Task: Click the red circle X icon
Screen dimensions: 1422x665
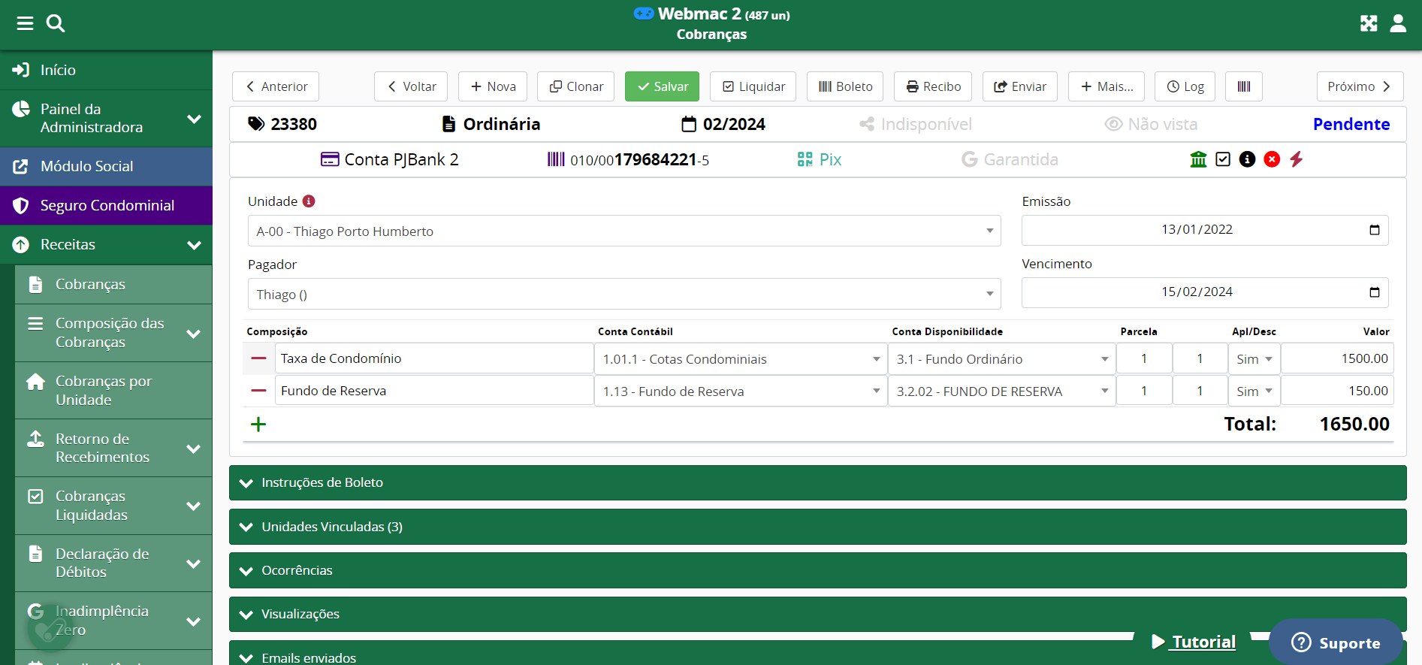Action: point(1272,159)
